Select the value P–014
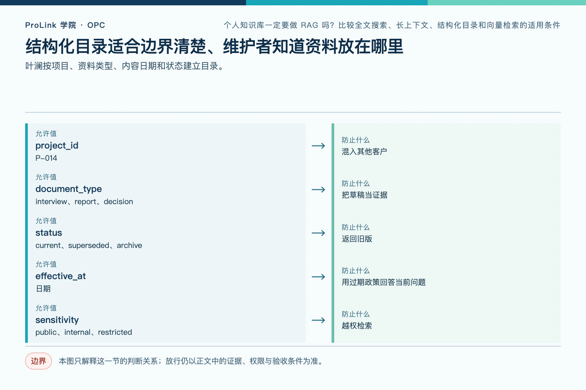This screenshot has height=390, width=586. click(x=46, y=158)
